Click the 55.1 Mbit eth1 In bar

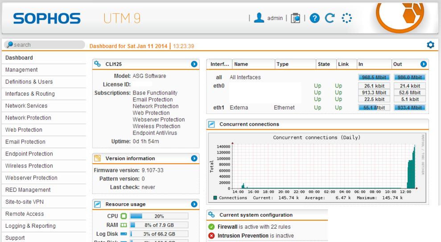pyautogui.click(x=374, y=107)
